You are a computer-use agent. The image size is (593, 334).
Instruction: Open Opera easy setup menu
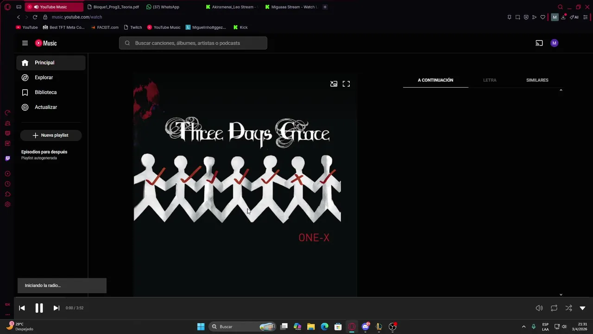tap(586, 17)
